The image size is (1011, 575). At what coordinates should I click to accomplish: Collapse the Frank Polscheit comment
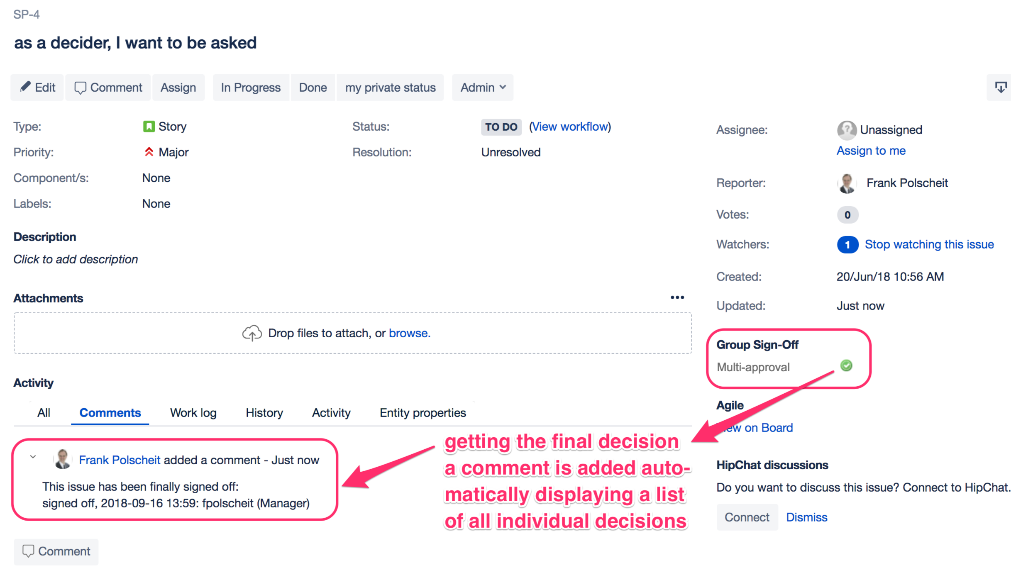33,457
